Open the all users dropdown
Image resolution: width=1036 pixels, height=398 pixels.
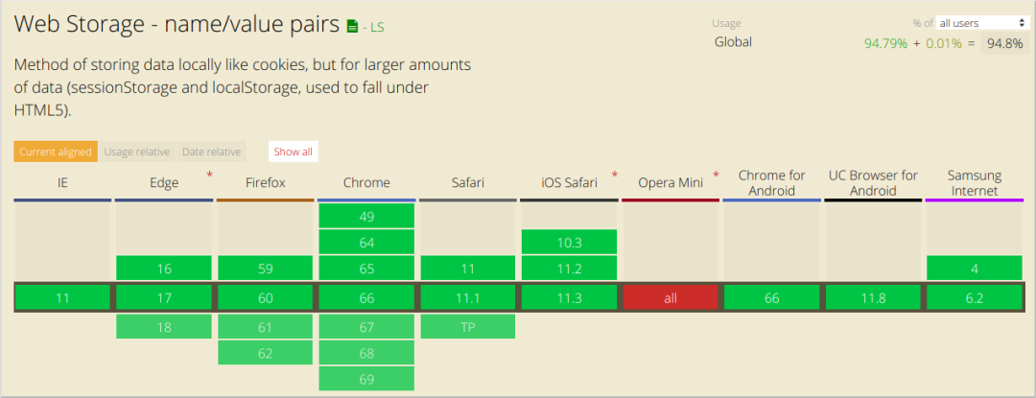pos(982,23)
